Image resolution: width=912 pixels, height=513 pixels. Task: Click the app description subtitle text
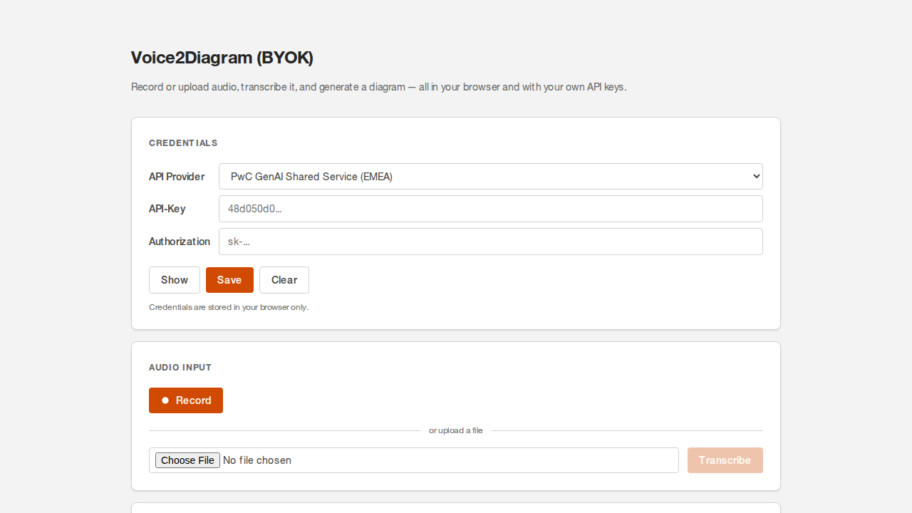click(x=378, y=87)
